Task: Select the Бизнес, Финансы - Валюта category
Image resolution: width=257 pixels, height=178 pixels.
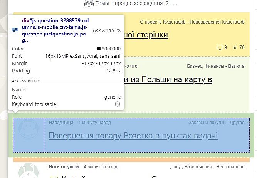Action: (215, 67)
